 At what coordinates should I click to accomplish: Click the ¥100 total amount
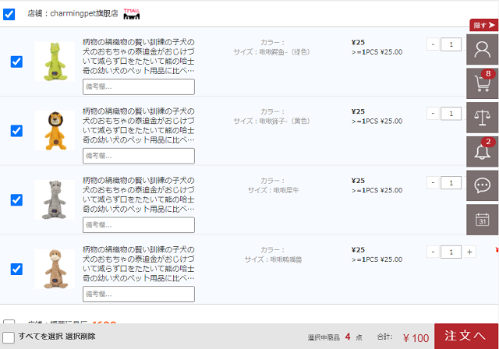[416, 338]
